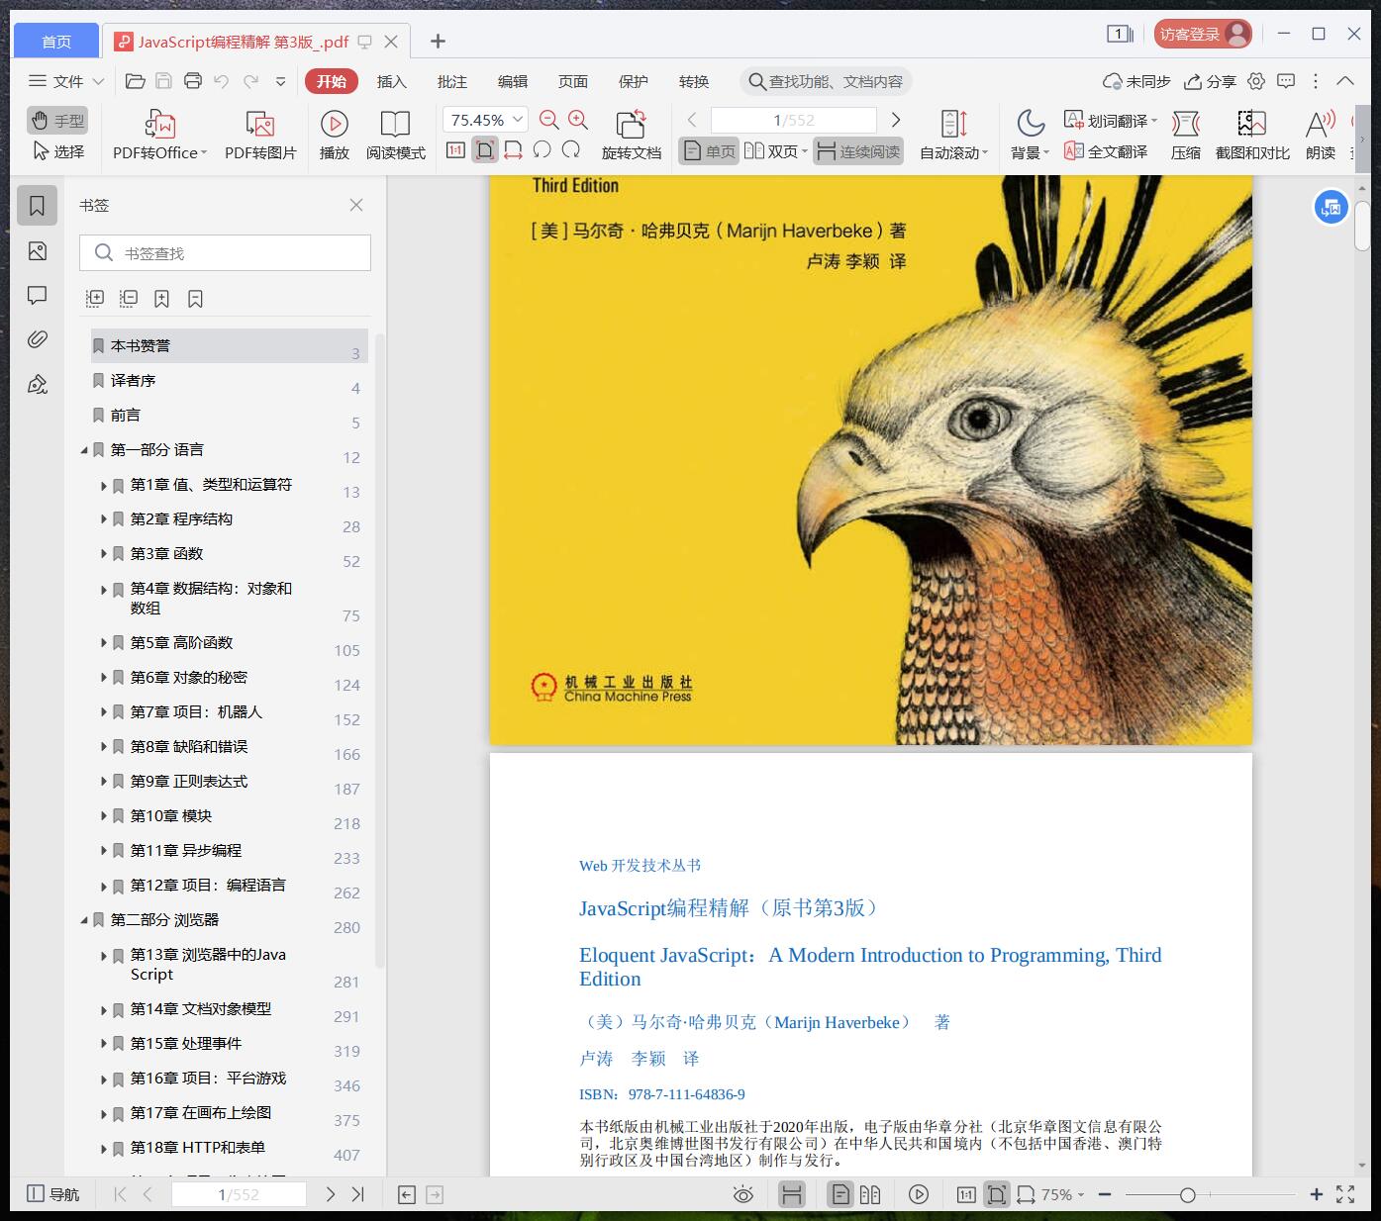This screenshot has height=1221, width=1381.
Task: Click the floating blue convert button
Action: [x=1331, y=208]
